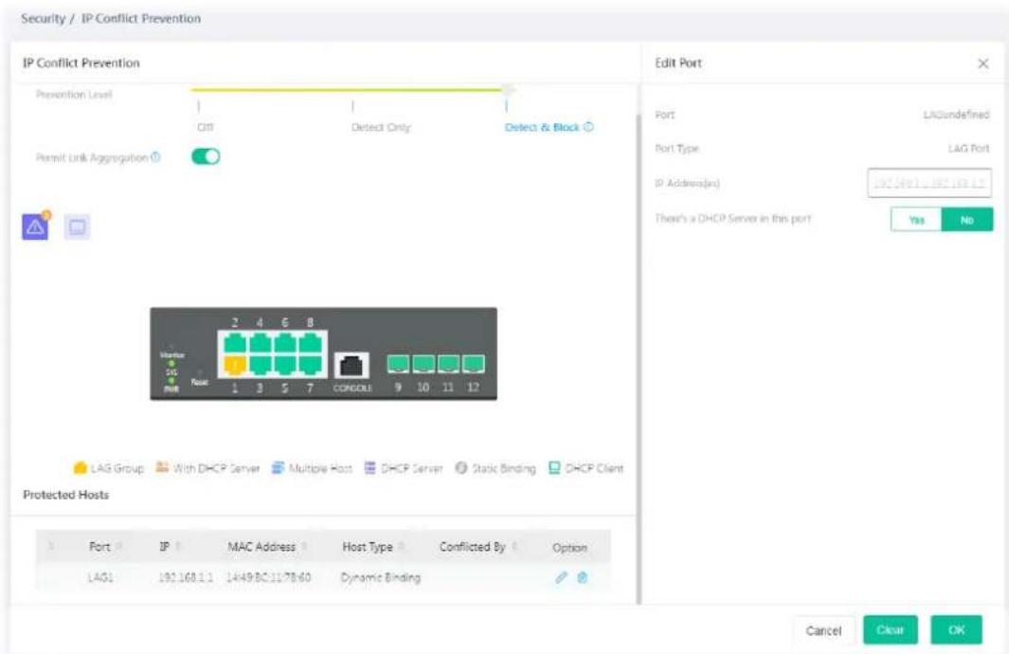Choose Yes for DHCP Server in port
Image resolution: width=1009 pixels, height=654 pixels.
pos(916,220)
